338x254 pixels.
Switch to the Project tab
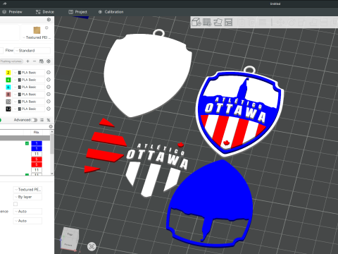(x=77, y=12)
